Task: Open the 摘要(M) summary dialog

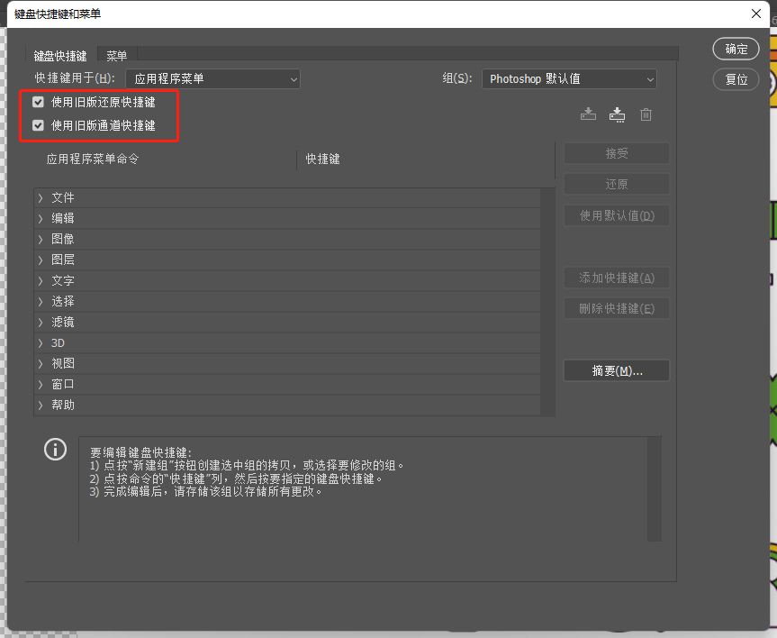Action: [616, 370]
